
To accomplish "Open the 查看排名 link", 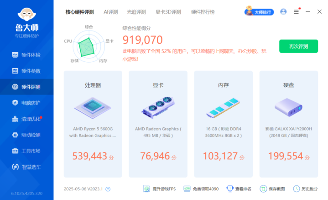I will [243, 189].
